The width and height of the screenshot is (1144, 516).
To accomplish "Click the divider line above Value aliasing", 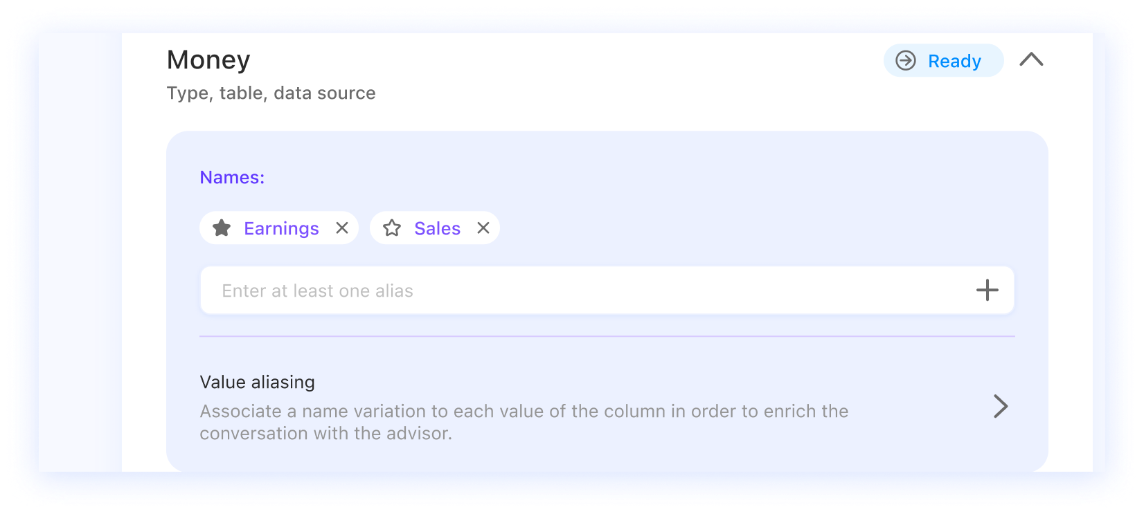I will point(607,337).
